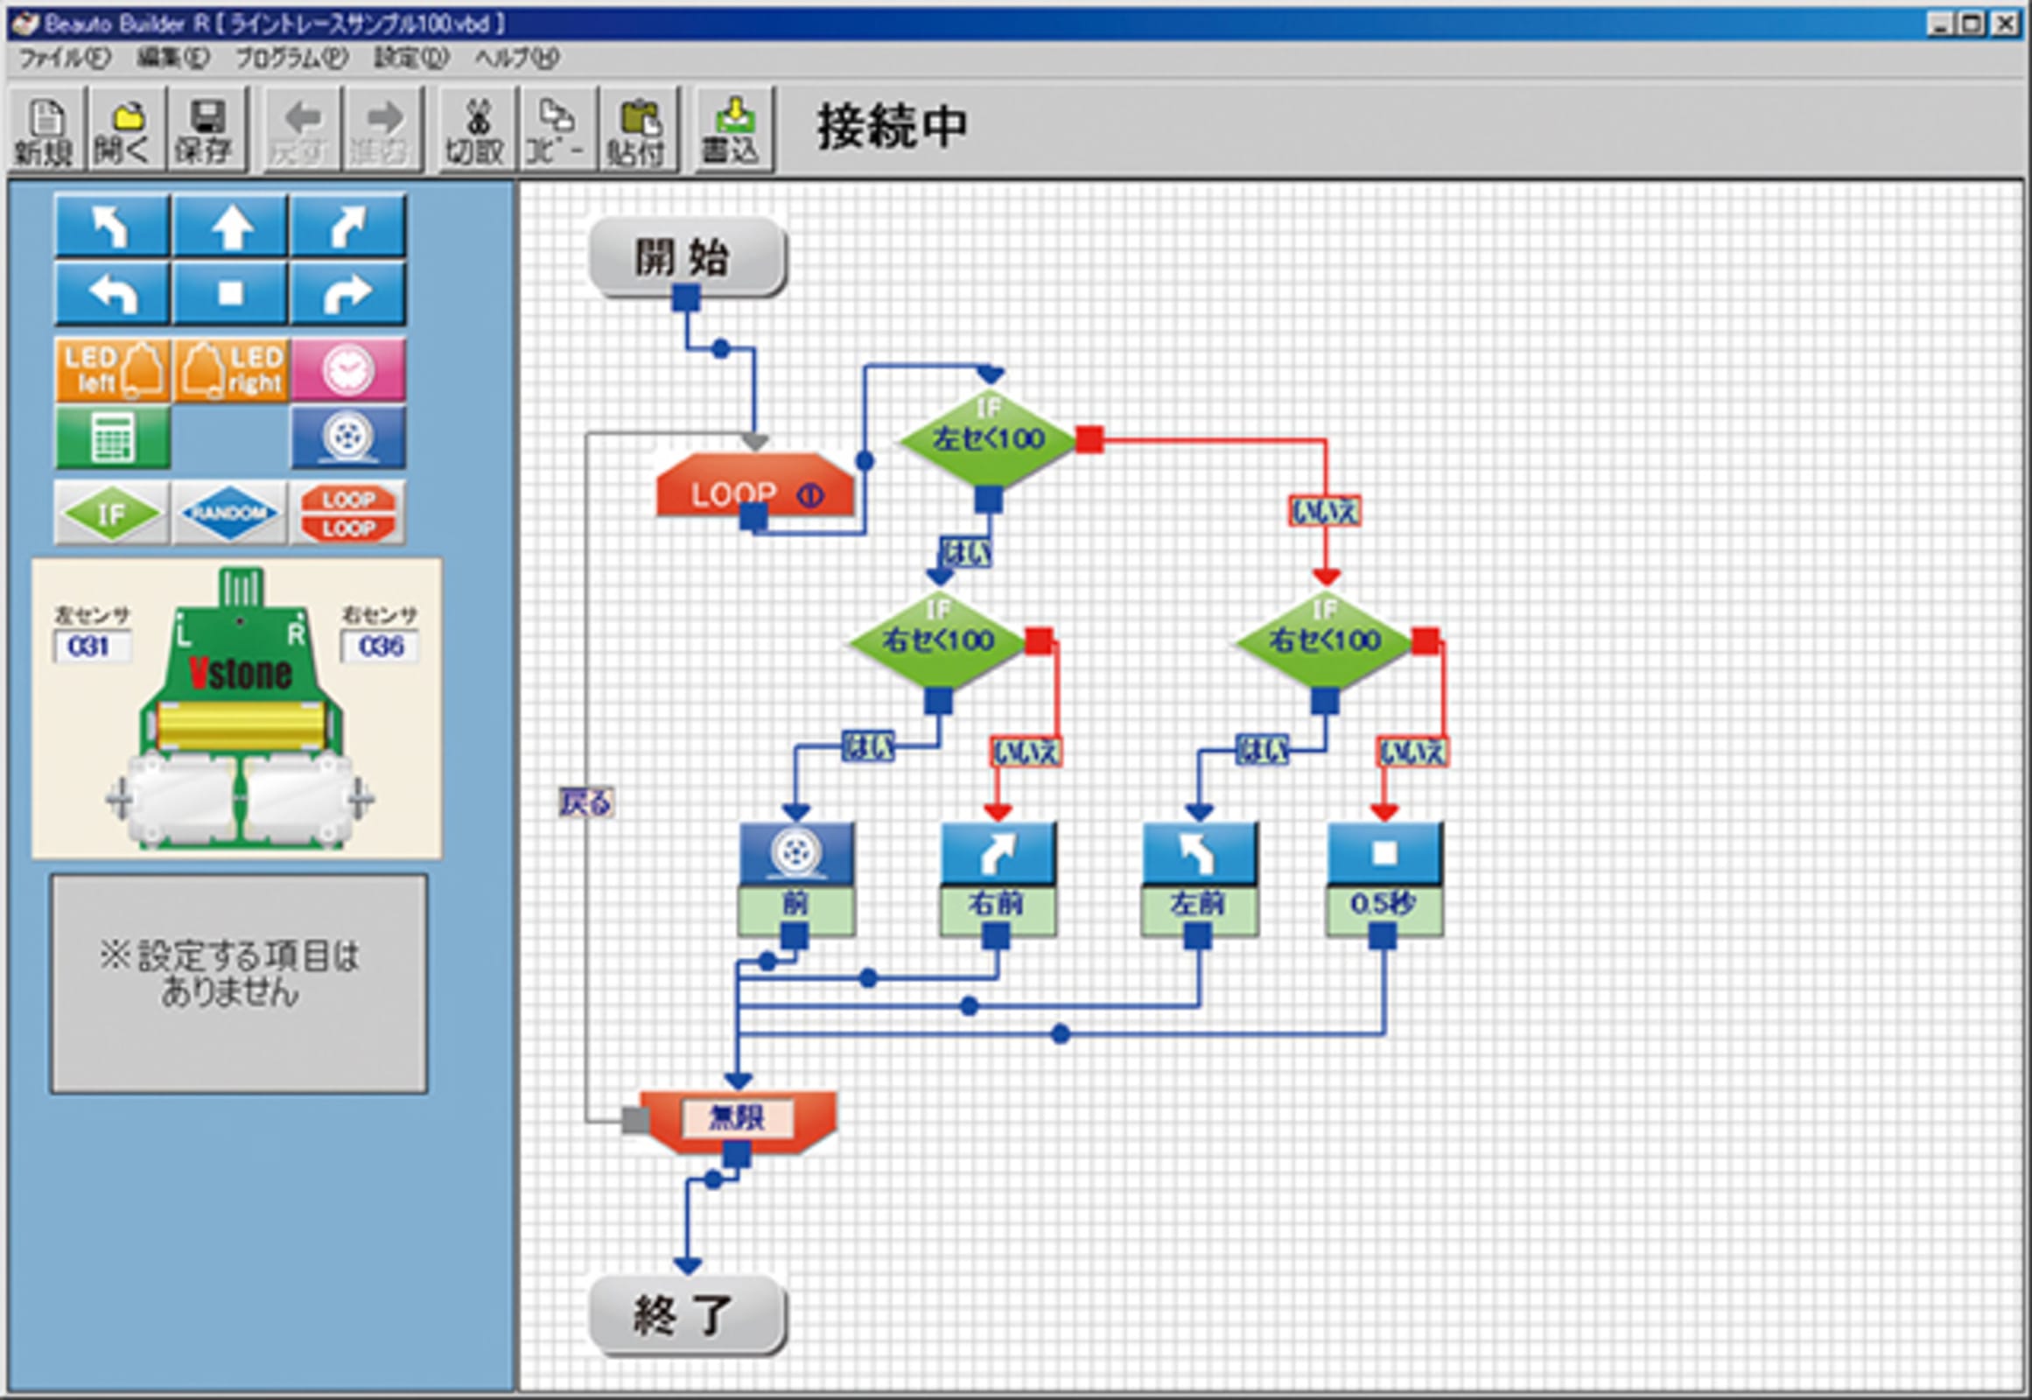Click the forward-left turn arrow block
Screen dimensions: 2032x1400
112,227
